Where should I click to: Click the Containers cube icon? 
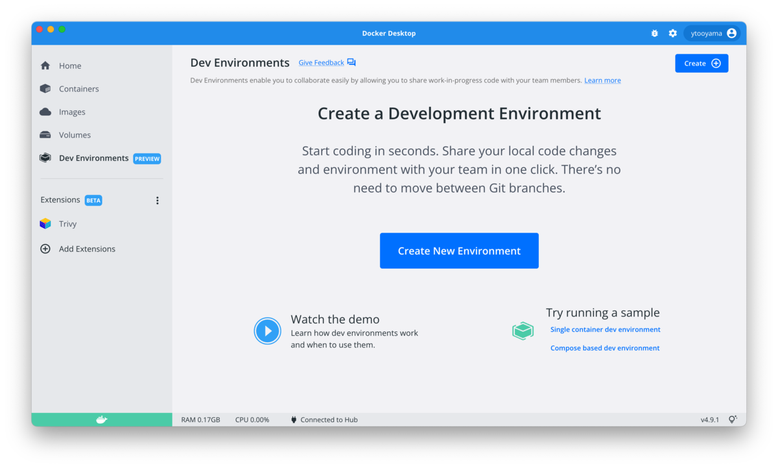(45, 89)
